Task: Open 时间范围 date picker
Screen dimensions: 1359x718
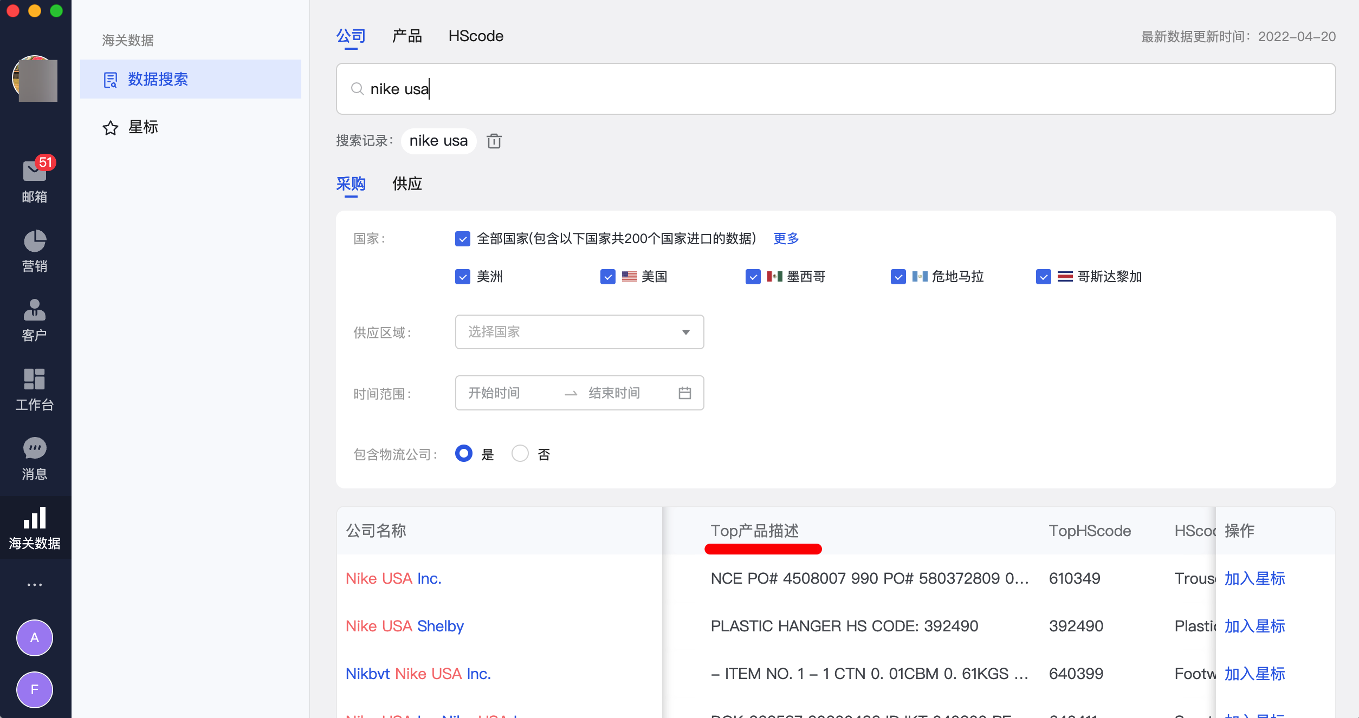Action: 685,394
